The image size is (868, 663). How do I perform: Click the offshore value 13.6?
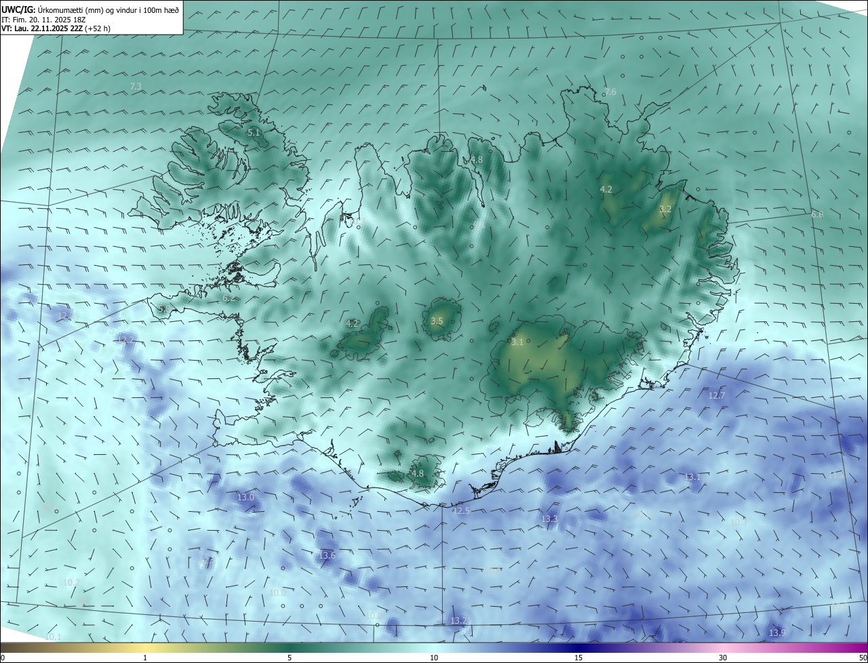point(327,555)
